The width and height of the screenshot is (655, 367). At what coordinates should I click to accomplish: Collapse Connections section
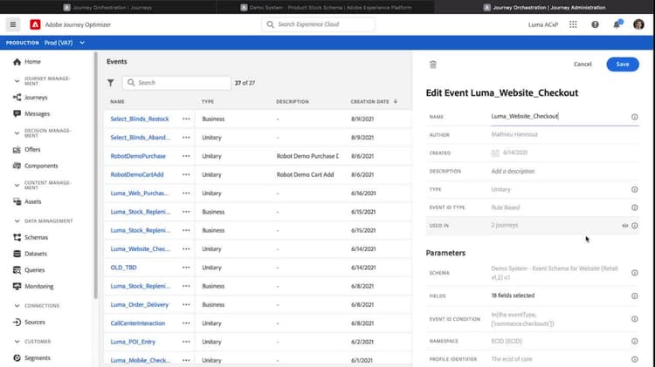pos(17,306)
